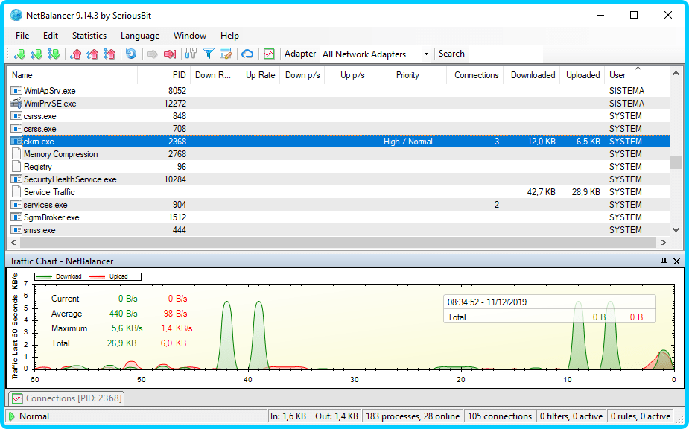Open the rules editor icon
The width and height of the screenshot is (689, 429).
[x=226, y=54]
